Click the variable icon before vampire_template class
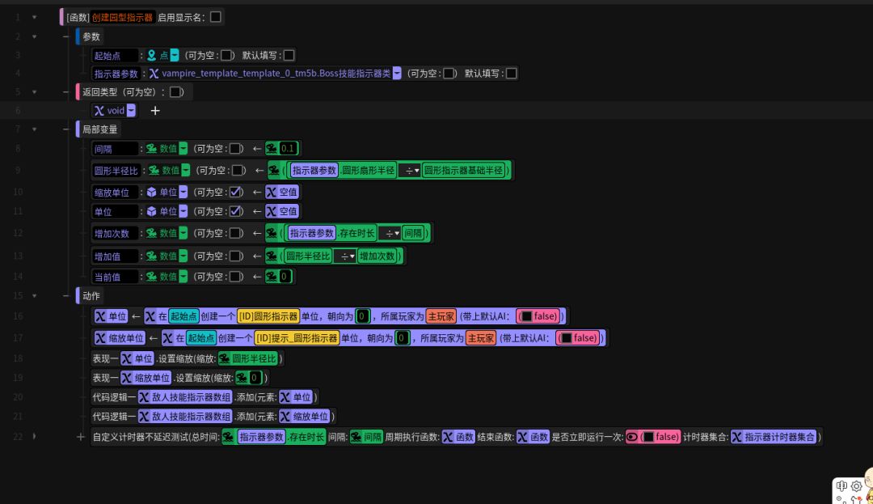873x504 pixels. [x=154, y=73]
